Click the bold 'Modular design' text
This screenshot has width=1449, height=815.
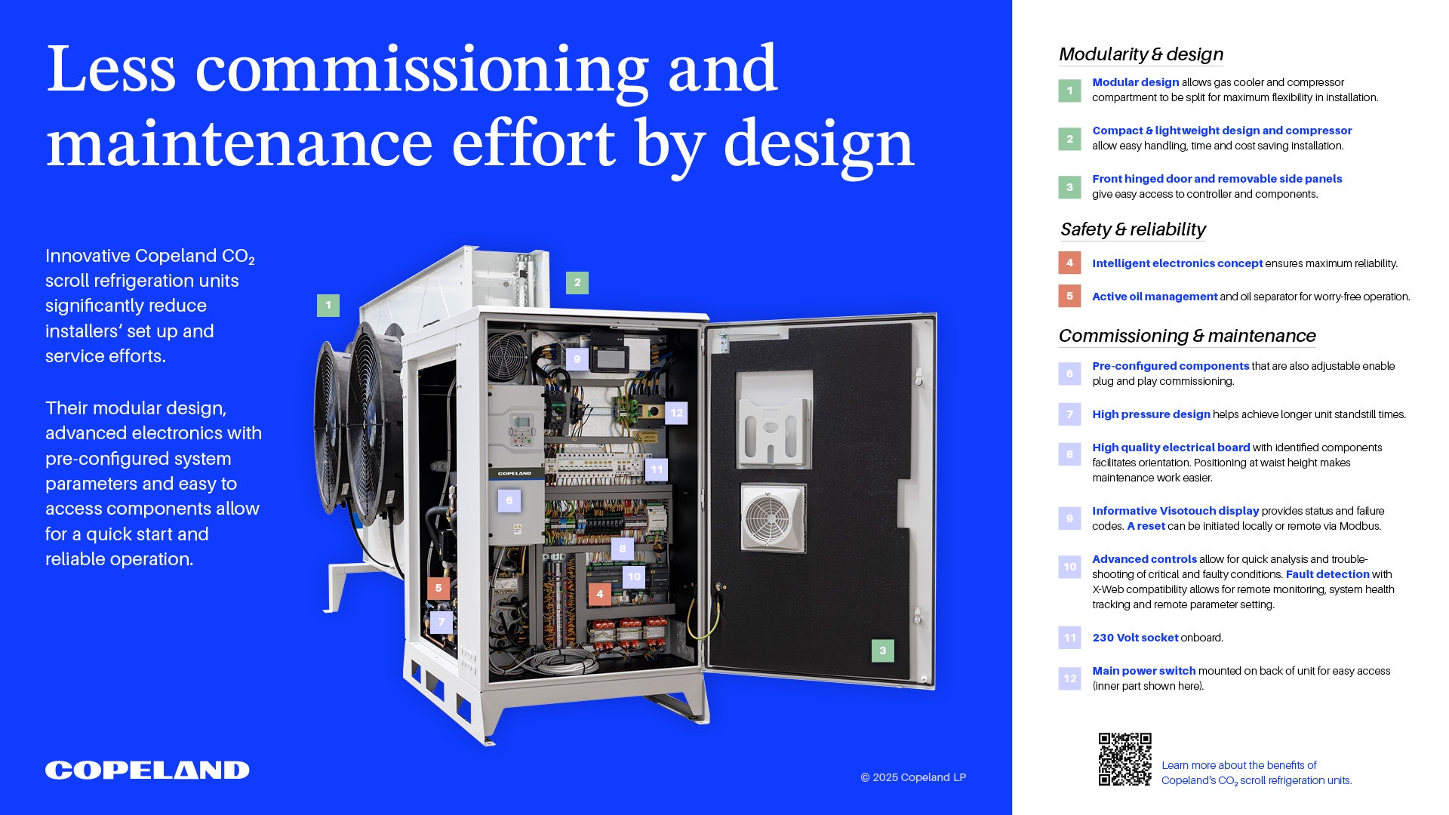point(1135,82)
